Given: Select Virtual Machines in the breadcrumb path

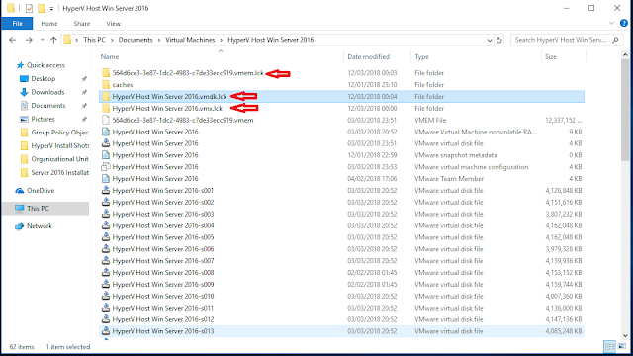Looking at the screenshot, I should point(190,40).
